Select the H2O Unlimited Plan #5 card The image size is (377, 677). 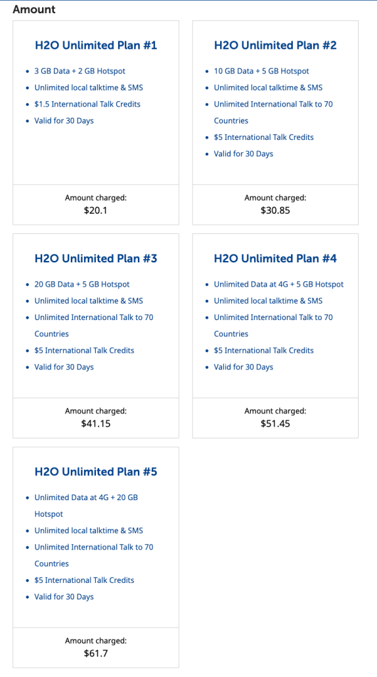(x=96, y=557)
